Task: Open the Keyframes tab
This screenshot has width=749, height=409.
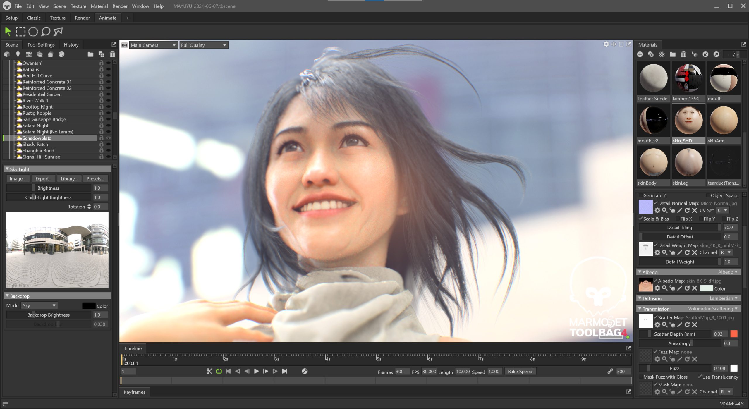Action: (134, 392)
